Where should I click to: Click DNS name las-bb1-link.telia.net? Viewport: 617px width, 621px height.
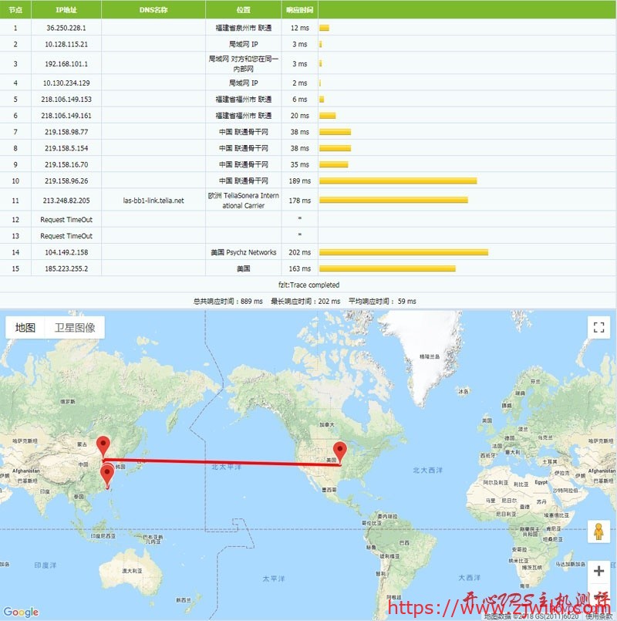[x=151, y=199]
